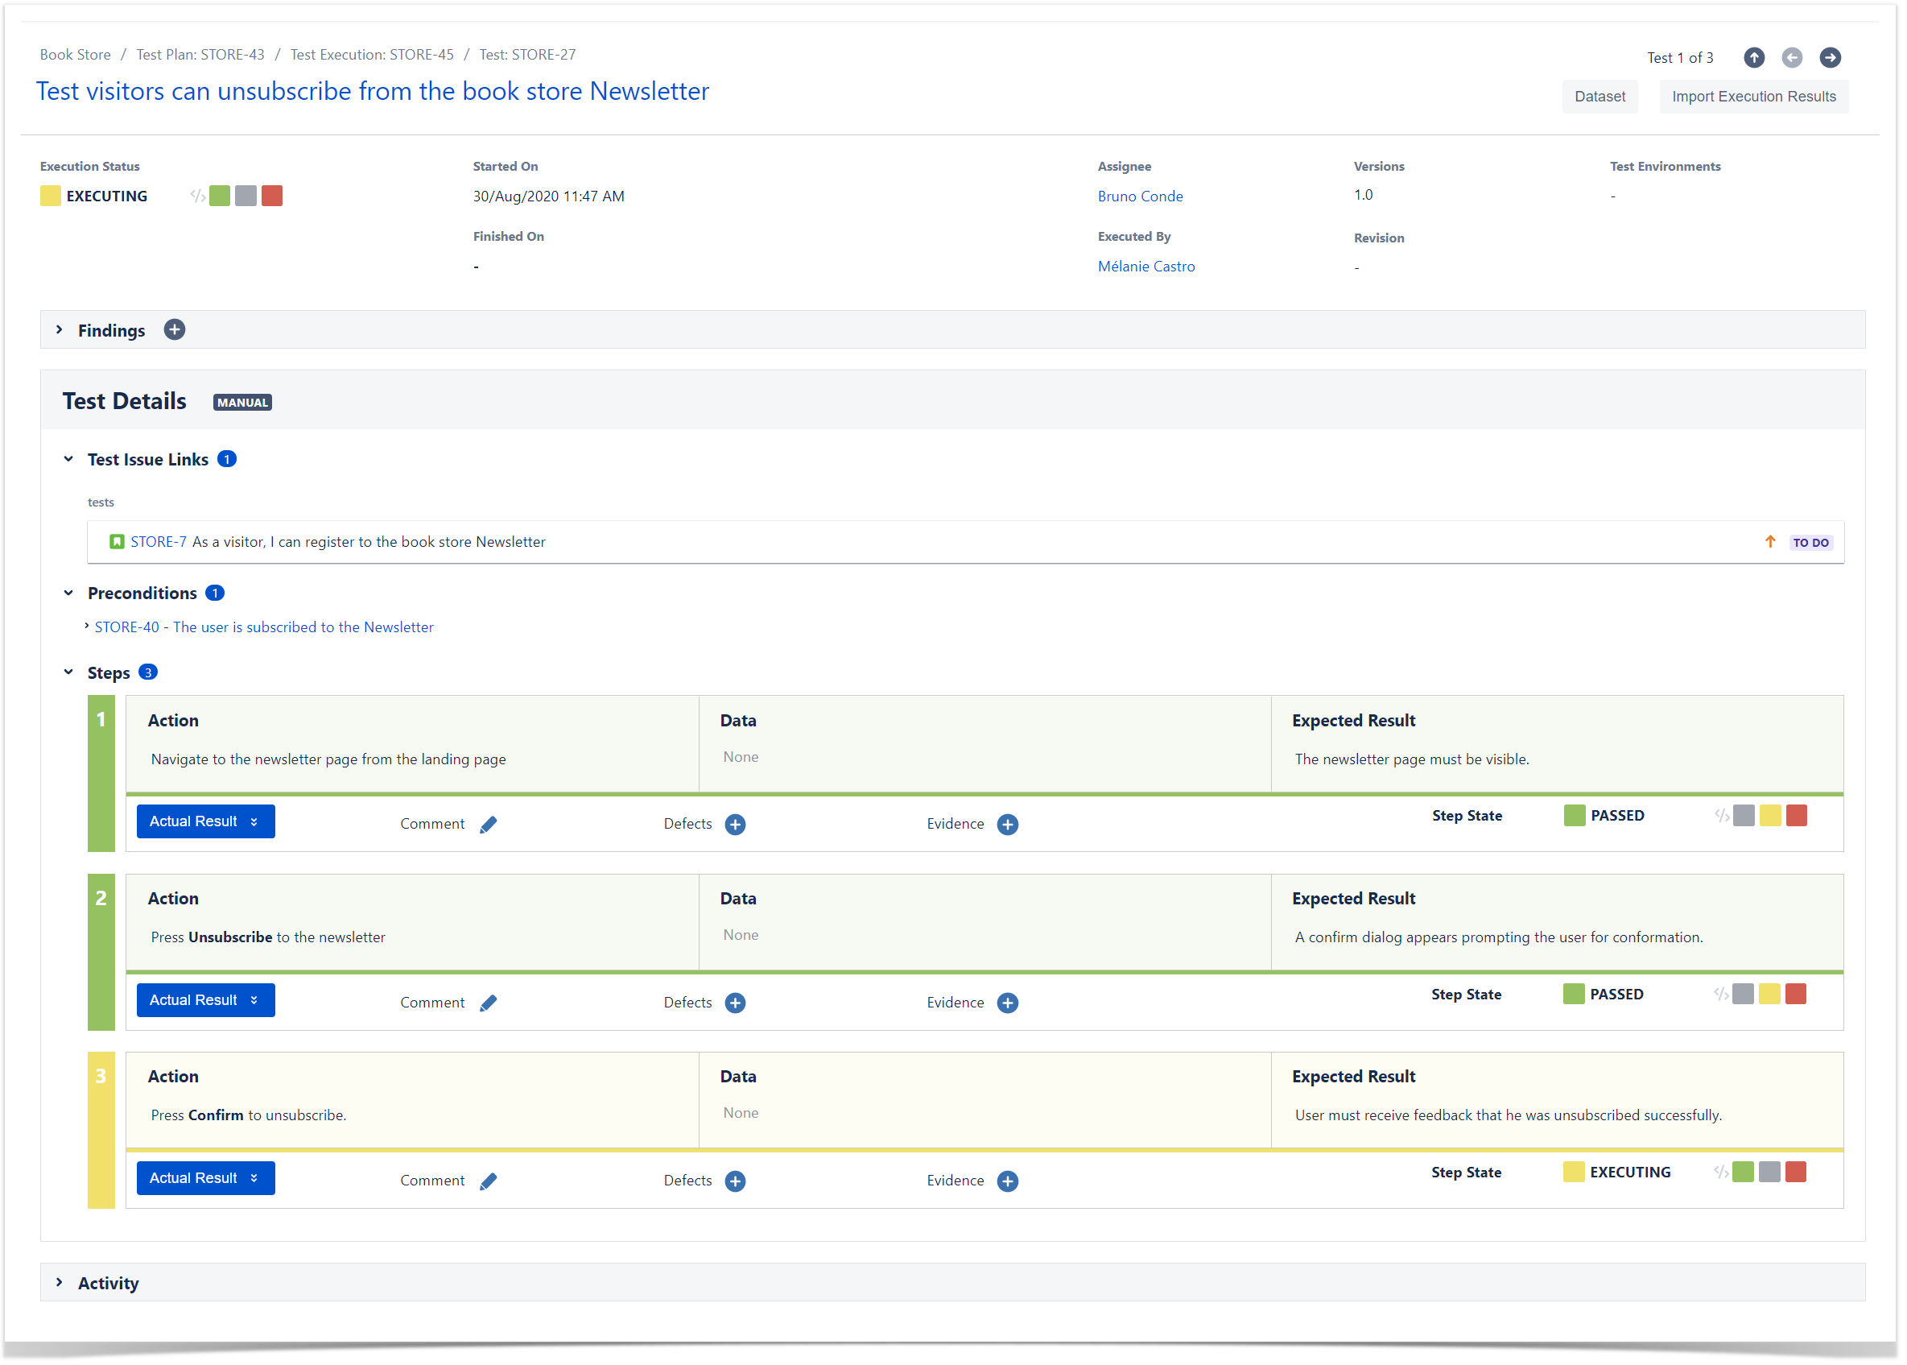This screenshot has width=1907, height=1365.
Task: Set the overall execution status to gray TODO
Action: click(246, 196)
